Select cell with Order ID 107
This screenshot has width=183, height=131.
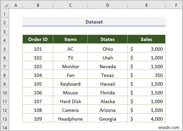click(38, 100)
